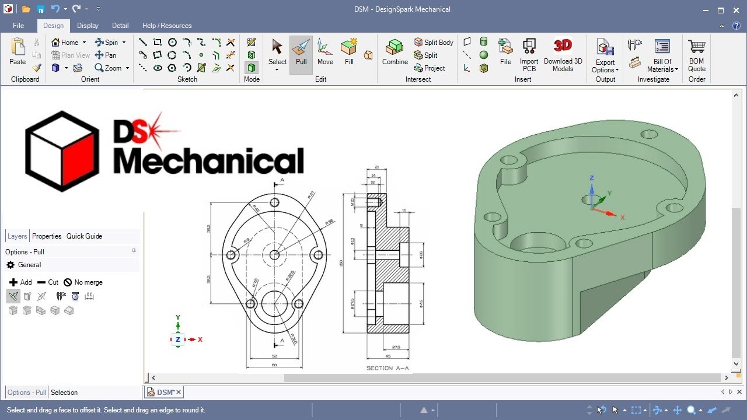The image size is (747, 420).
Task: Choose the Polygon sketch tool
Action: [x=172, y=68]
